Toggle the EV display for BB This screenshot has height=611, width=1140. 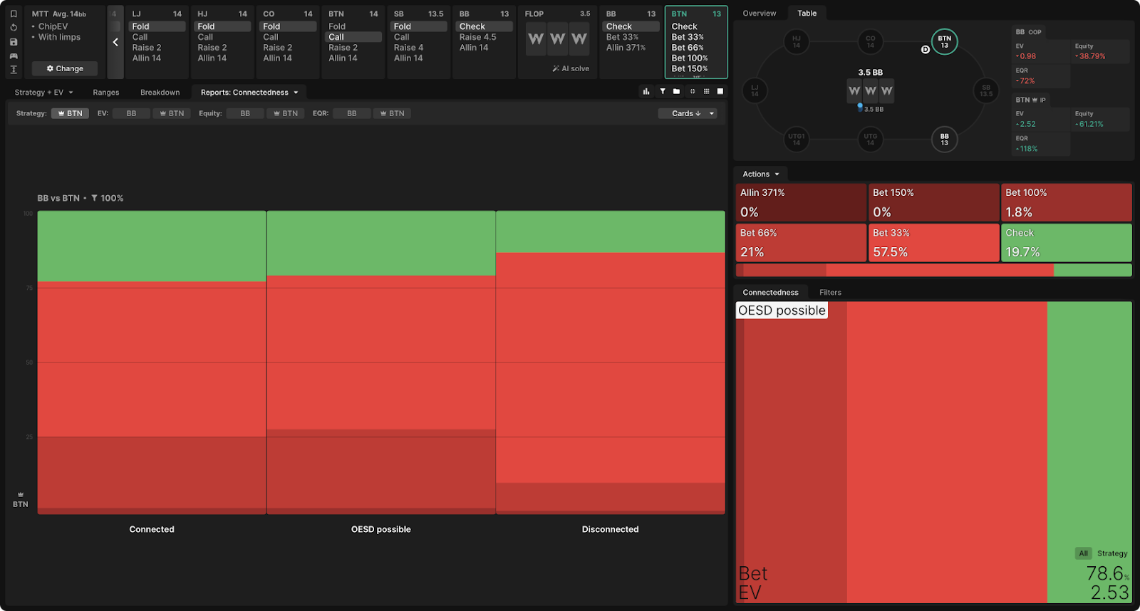click(x=131, y=113)
